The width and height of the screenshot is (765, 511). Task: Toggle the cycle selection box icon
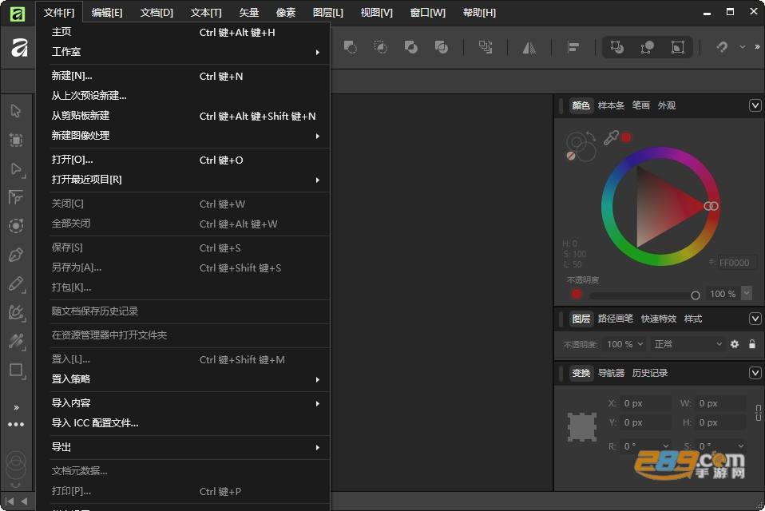point(678,47)
